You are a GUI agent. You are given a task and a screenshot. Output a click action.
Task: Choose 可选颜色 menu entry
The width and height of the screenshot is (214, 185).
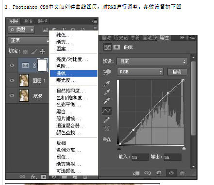74,171
